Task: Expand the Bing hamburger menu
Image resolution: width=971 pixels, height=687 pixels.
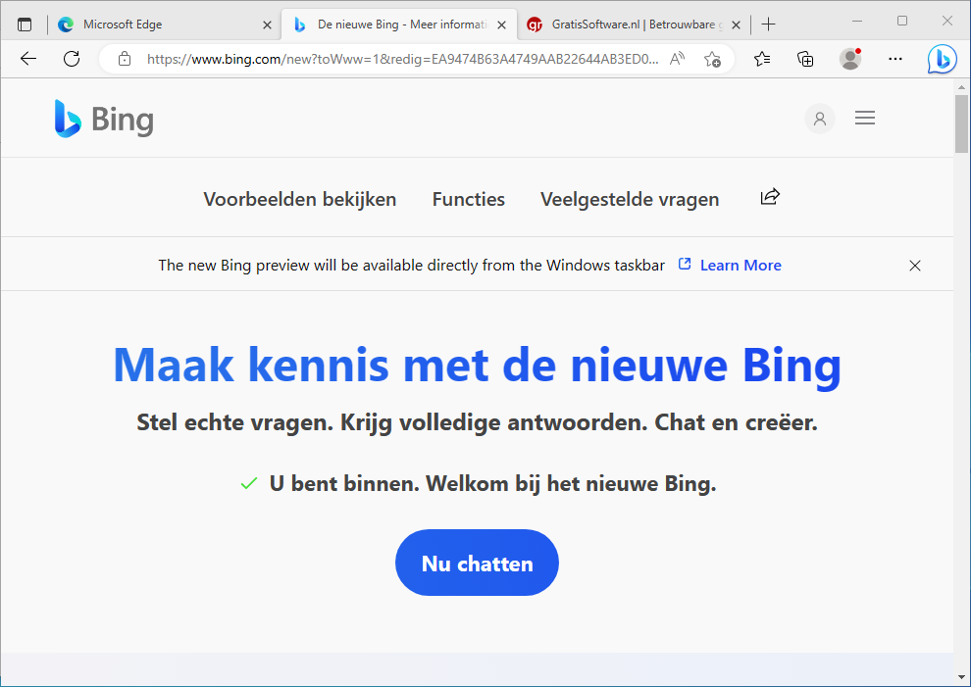Action: [x=865, y=119]
